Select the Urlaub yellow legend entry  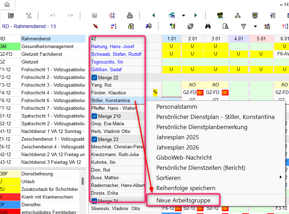coord(42,181)
